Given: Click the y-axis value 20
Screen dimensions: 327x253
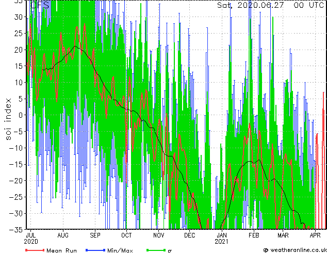Looking at the screenshot, I should tap(19, 50).
